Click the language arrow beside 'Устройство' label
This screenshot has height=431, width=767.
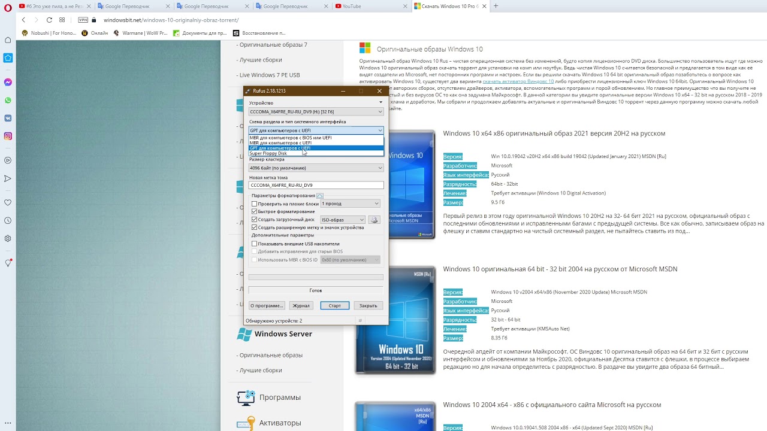coord(381,102)
